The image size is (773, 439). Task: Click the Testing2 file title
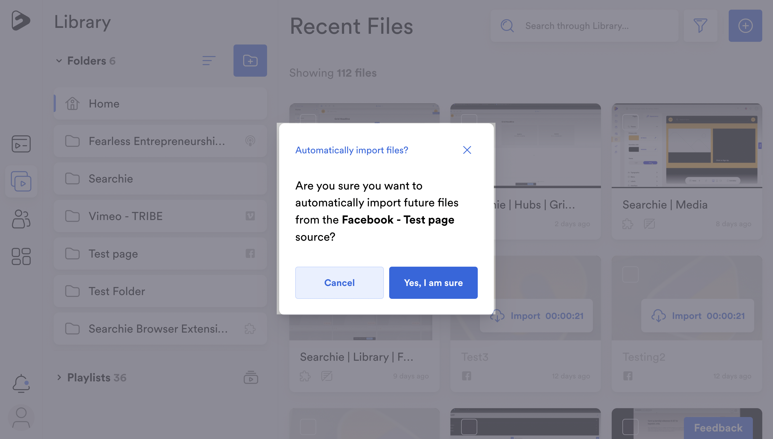point(644,357)
